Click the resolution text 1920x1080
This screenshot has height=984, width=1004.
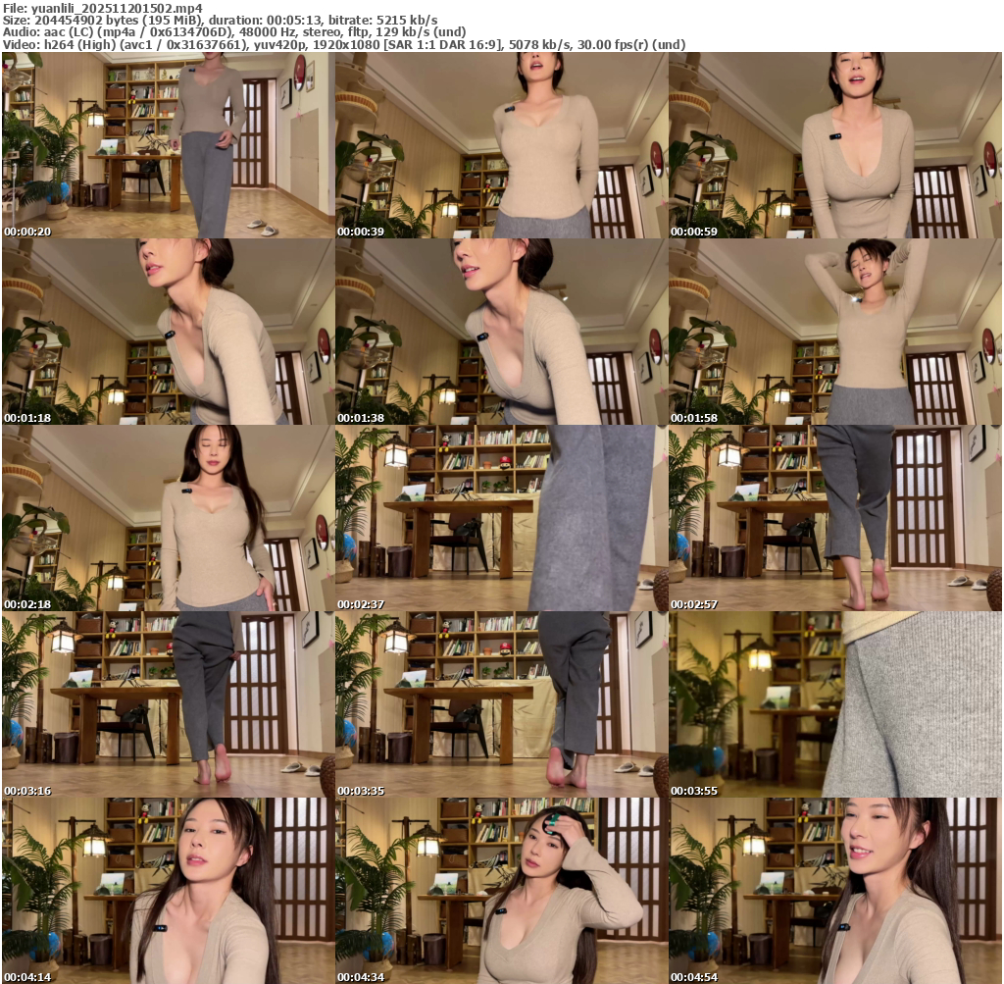[346, 45]
